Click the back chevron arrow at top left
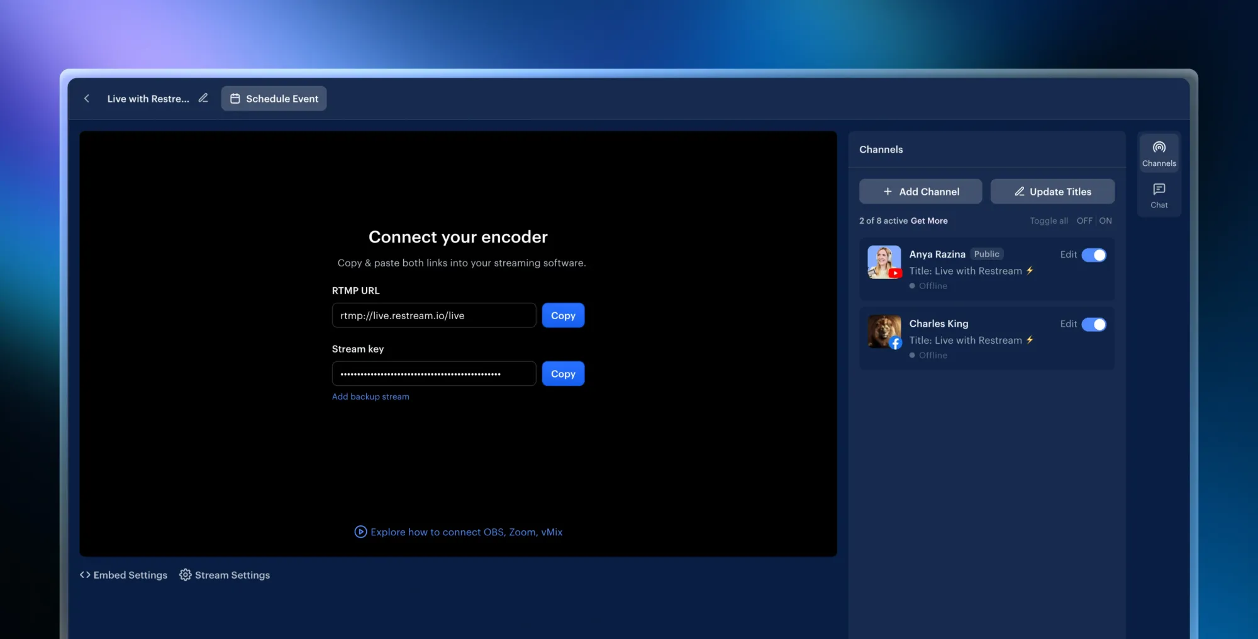This screenshot has width=1258, height=639. [87, 98]
